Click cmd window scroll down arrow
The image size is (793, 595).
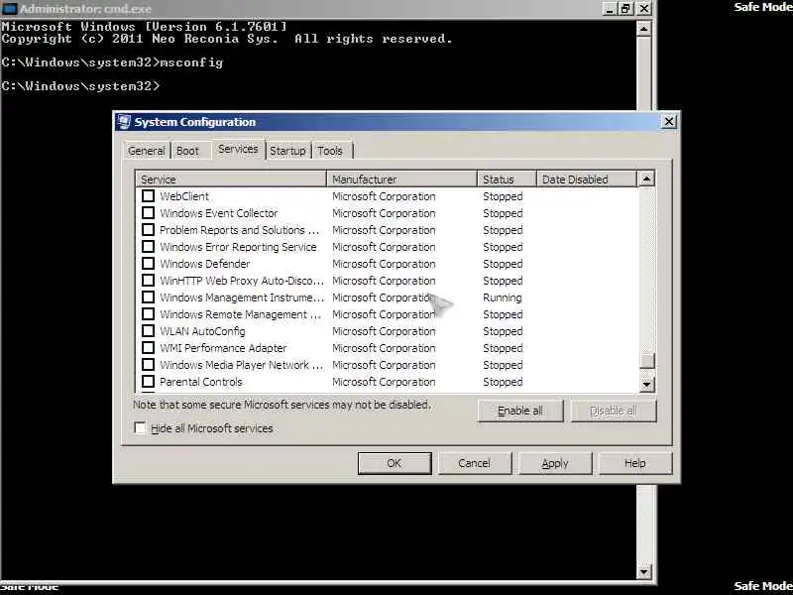coord(643,572)
